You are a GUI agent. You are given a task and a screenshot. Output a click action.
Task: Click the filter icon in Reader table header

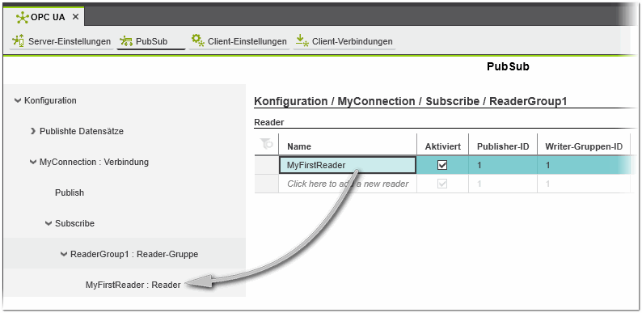[267, 144]
